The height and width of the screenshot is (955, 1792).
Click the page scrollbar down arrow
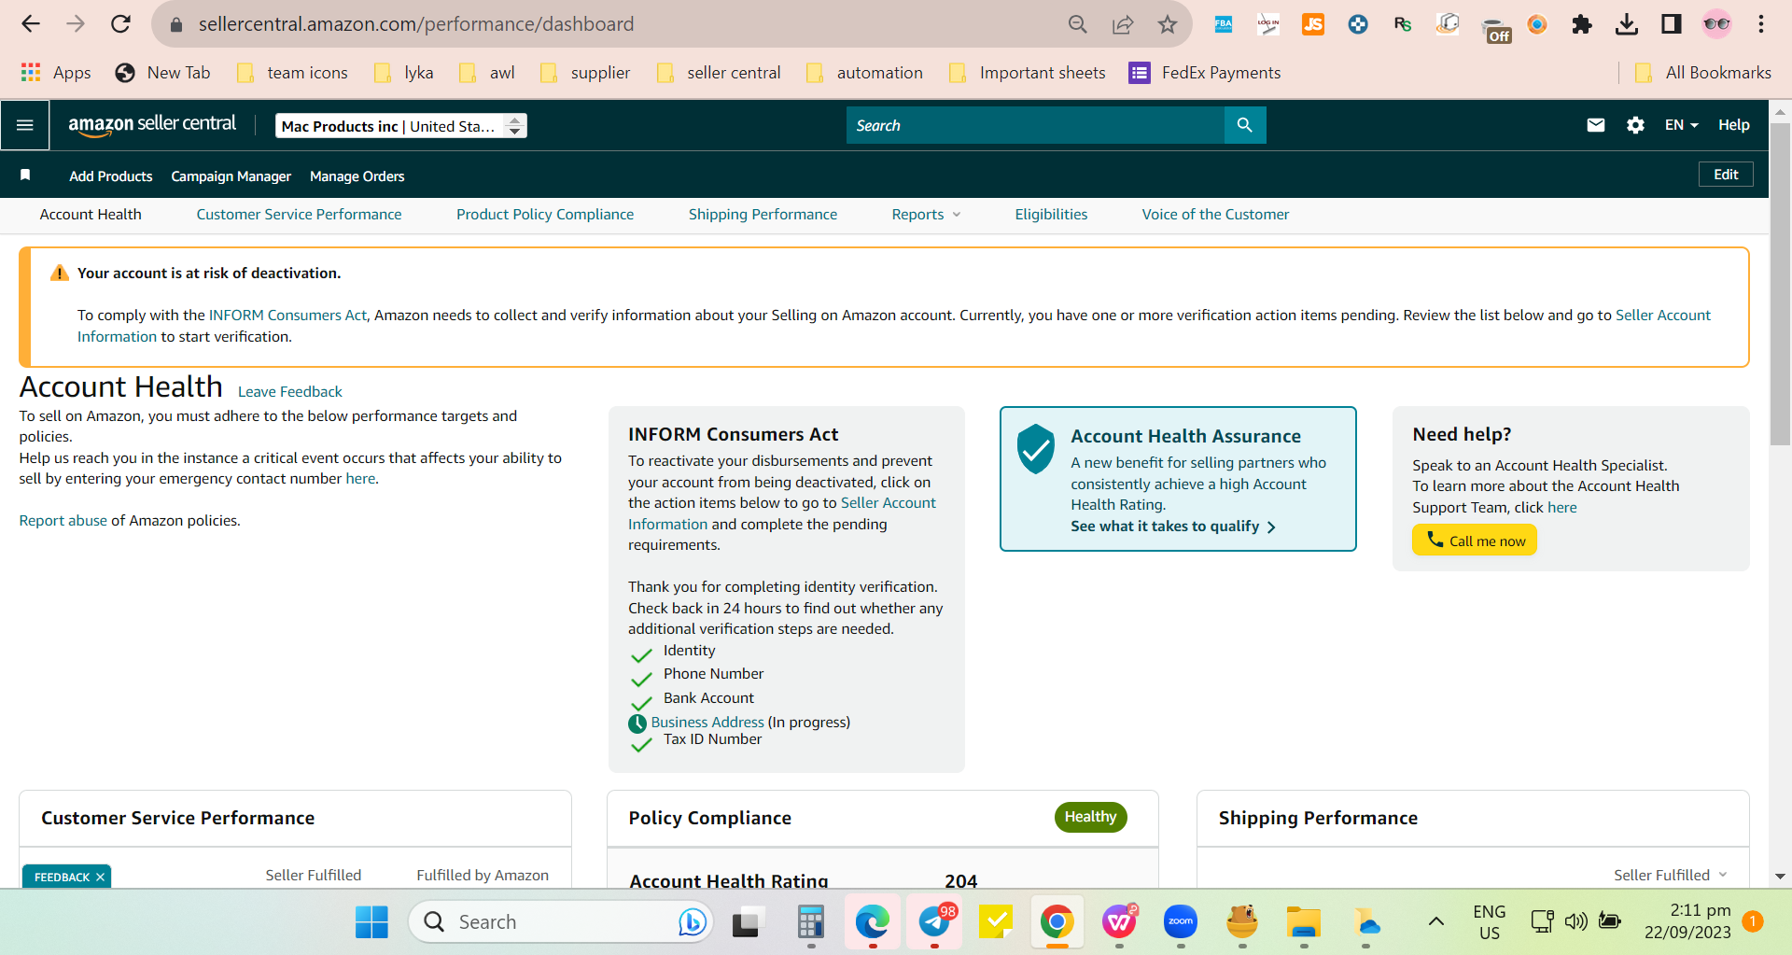click(1780, 877)
